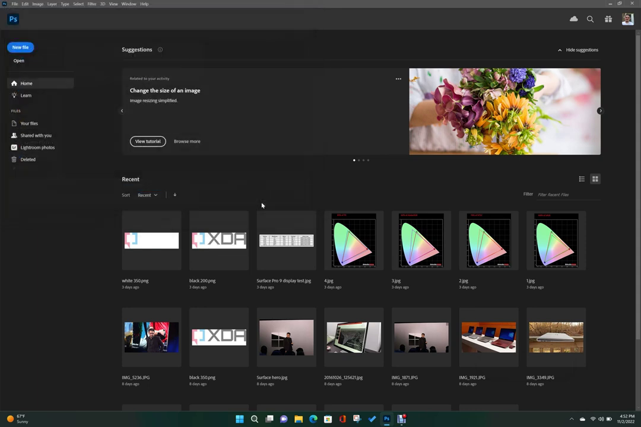Open the white 350.png thumbnail

pyautogui.click(x=152, y=240)
